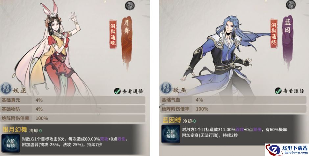The image size is (309, 156).
Task: Select the 基础气血 stat row
Action: (x=233, y=100)
